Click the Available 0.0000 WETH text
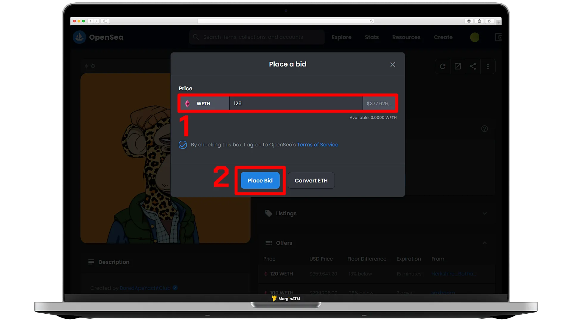Viewport: 572px width, 322px height. (373, 118)
